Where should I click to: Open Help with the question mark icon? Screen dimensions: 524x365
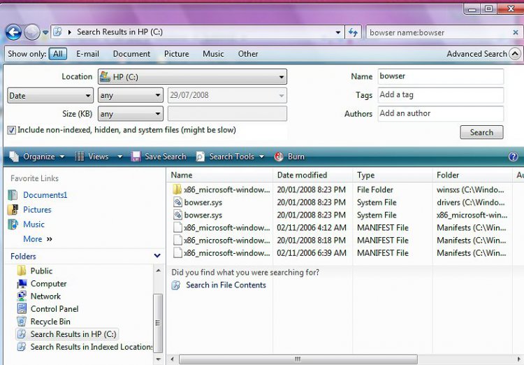pos(513,157)
